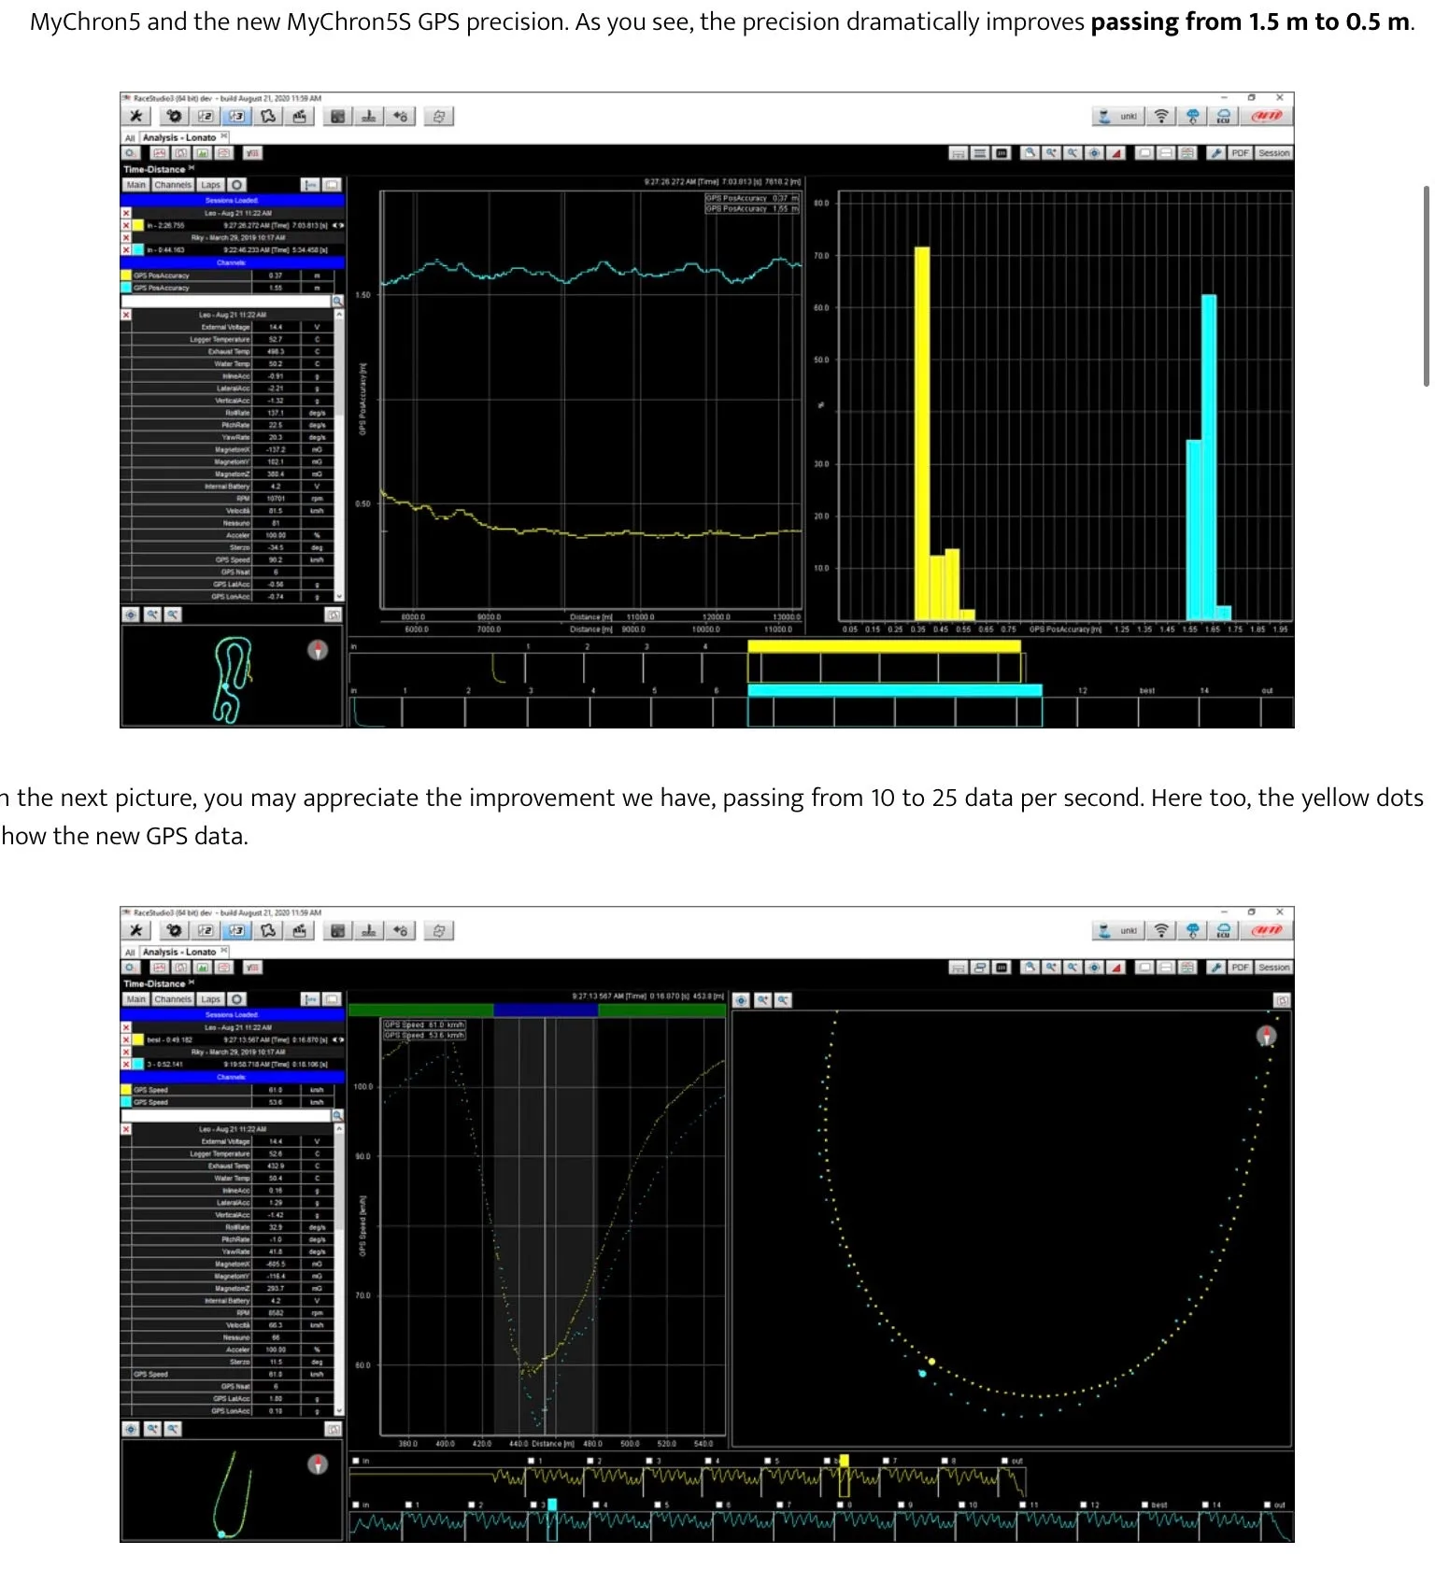
Task: Click yellow GPS Speed channel swatch
Action: [x=126, y=1090]
